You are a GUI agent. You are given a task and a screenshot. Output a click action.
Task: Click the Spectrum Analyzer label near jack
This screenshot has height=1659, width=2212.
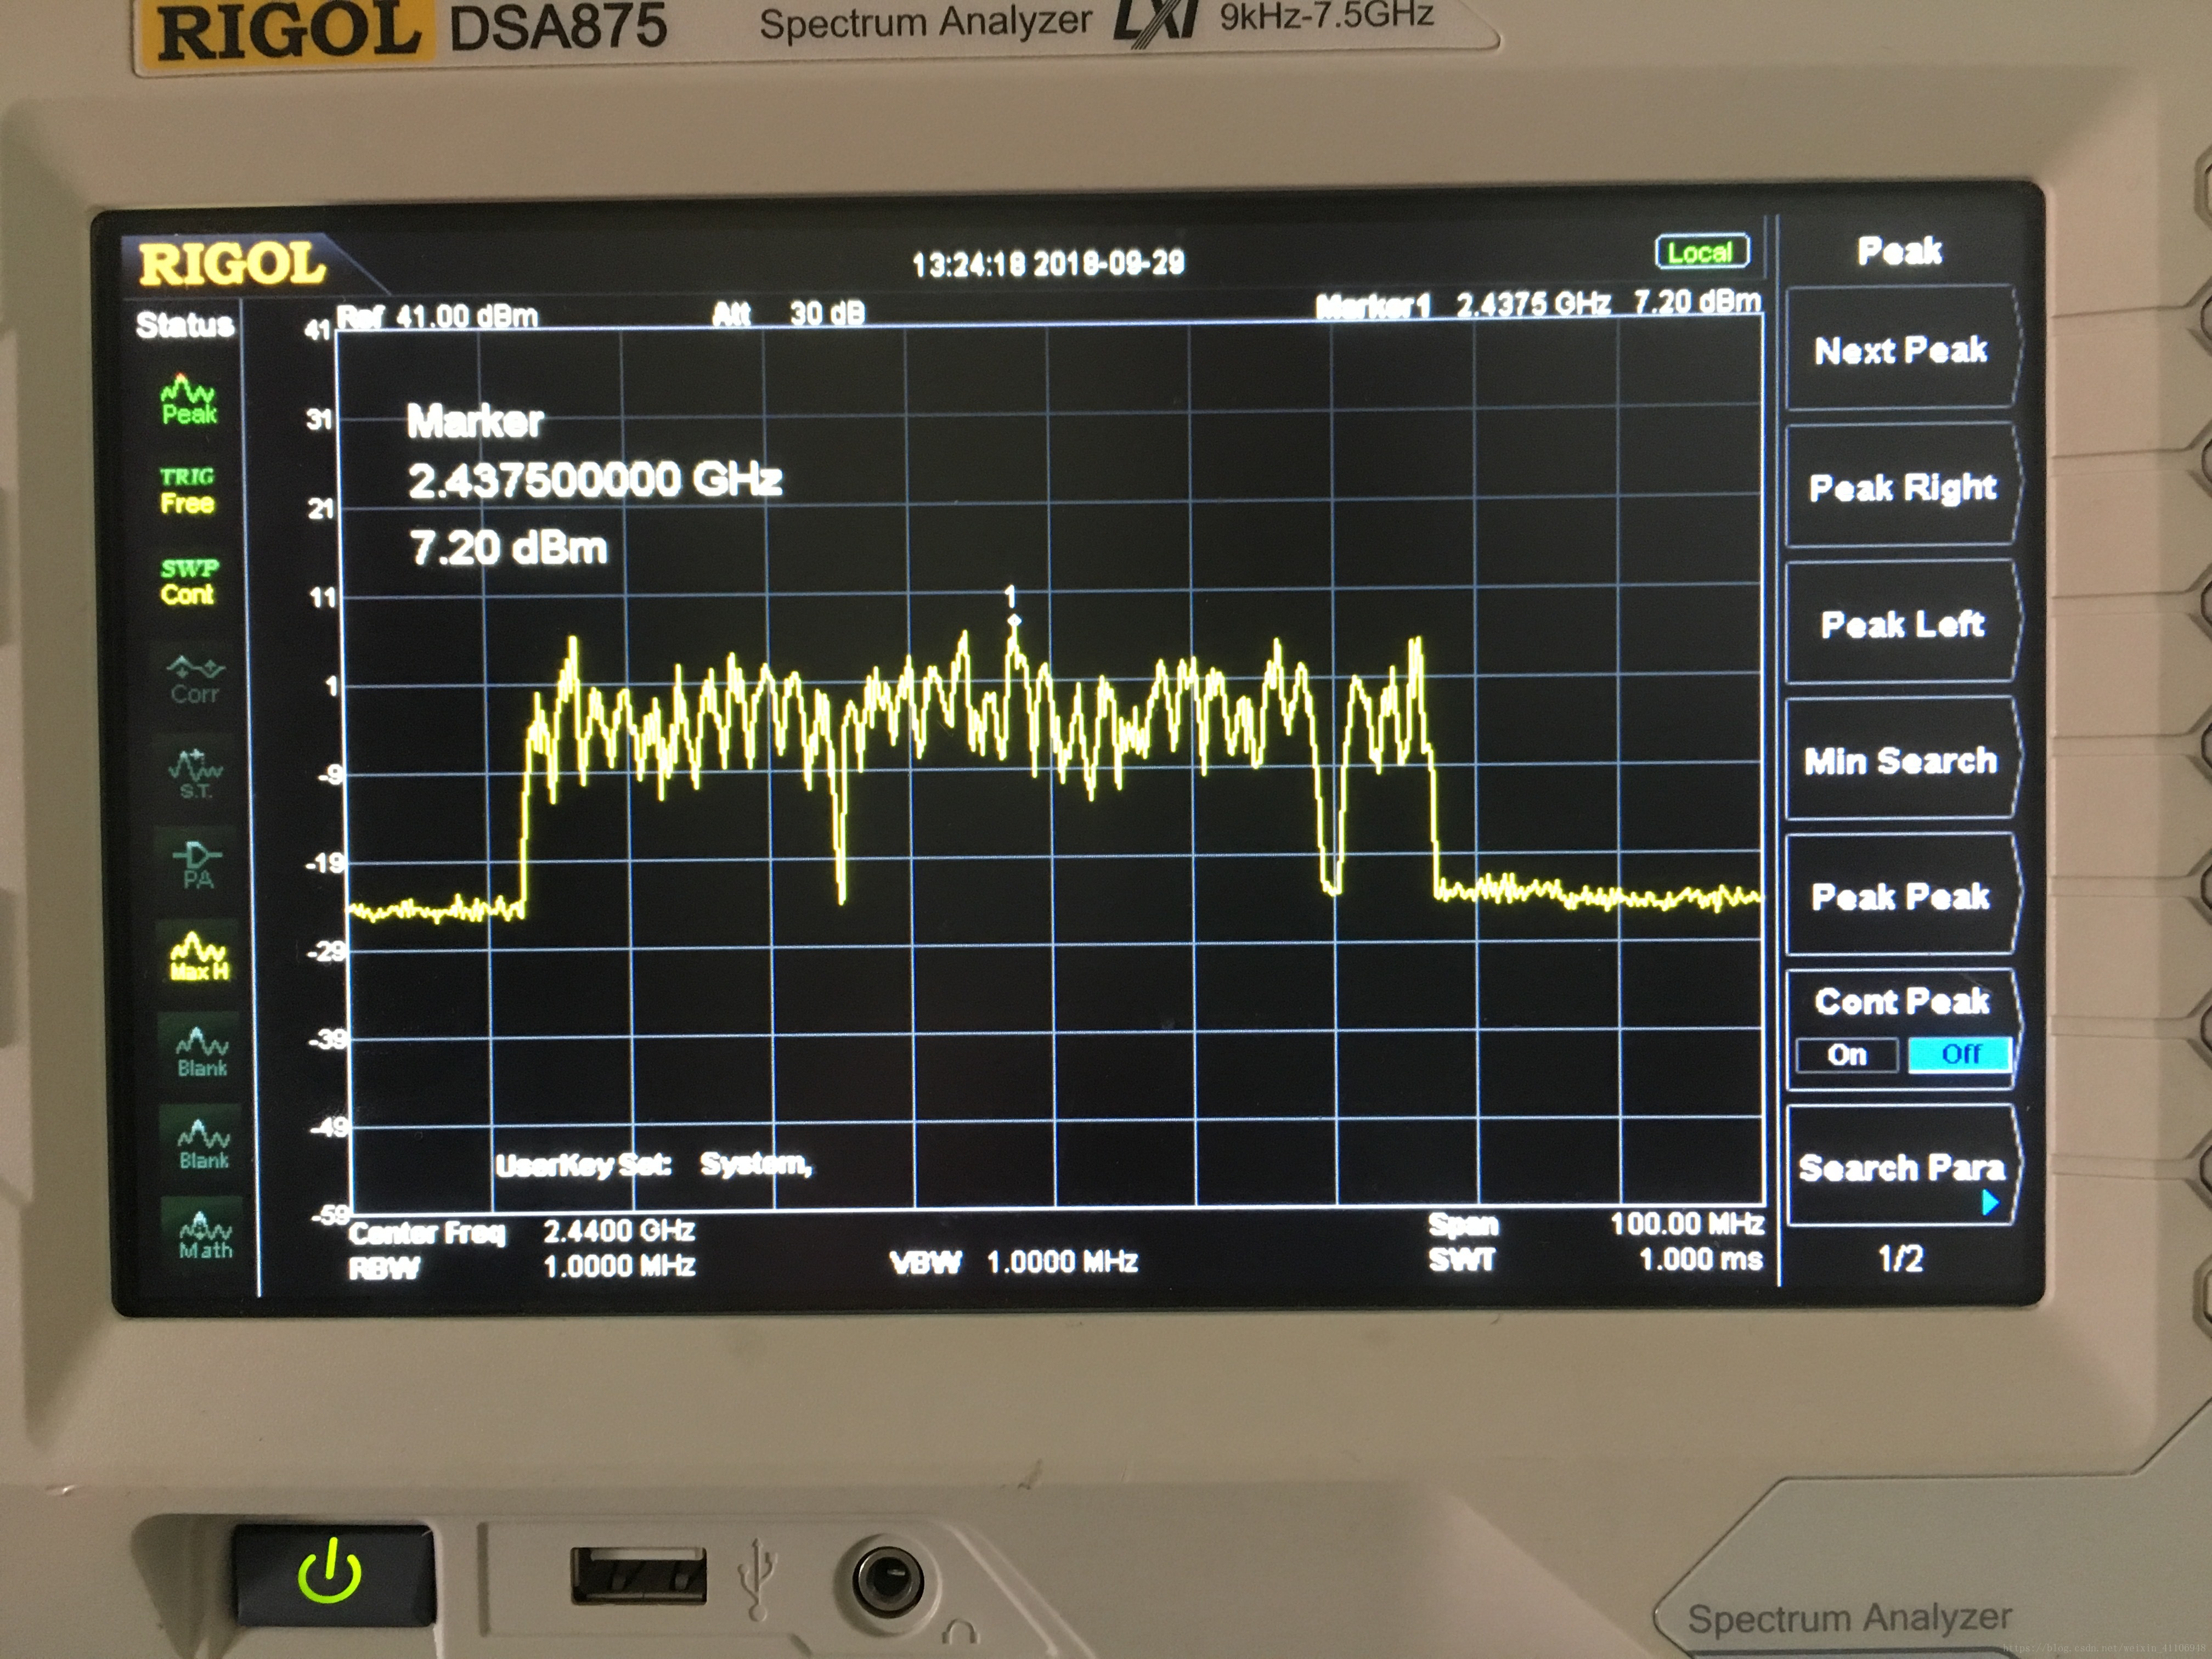(1850, 1617)
